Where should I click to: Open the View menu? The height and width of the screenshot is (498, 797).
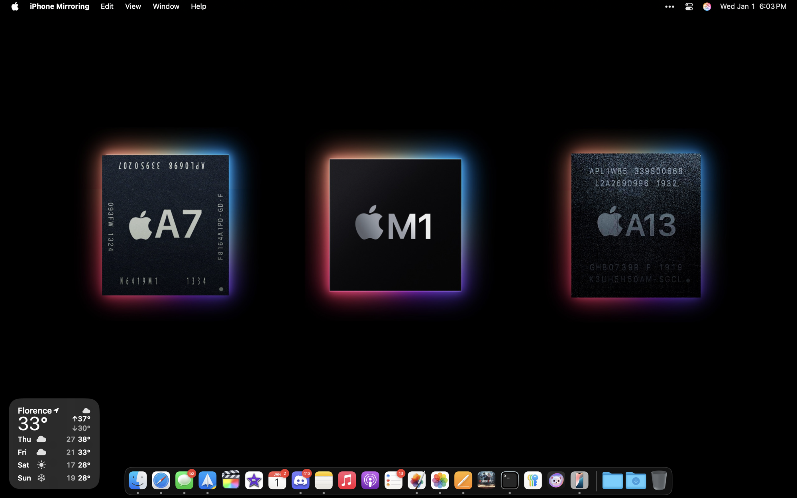tap(133, 6)
